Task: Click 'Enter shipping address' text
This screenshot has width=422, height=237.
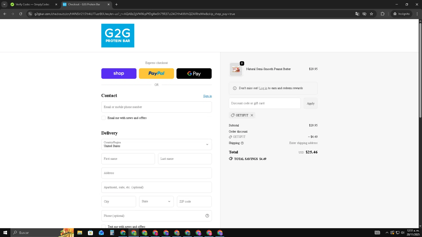Action: click(303, 143)
